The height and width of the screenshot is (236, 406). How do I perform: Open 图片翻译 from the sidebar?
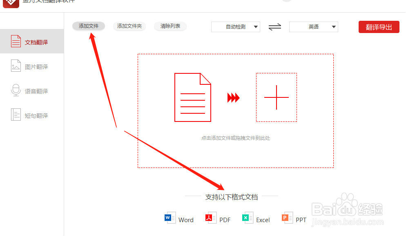point(16,66)
